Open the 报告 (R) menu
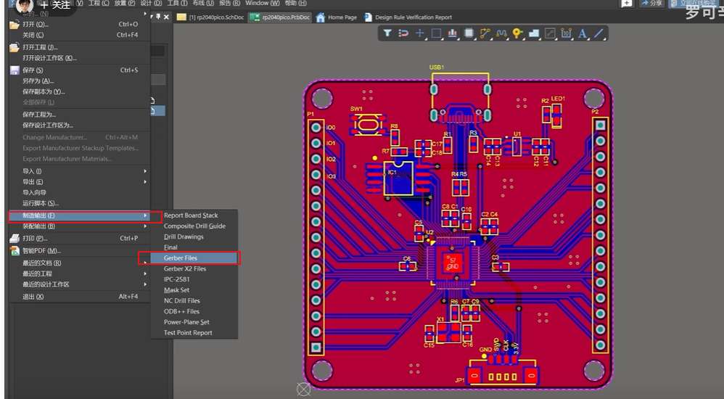Screen dimensions: 724x399 [229, 3]
